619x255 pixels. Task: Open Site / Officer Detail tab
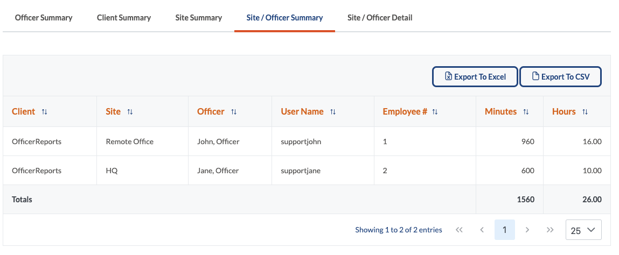click(380, 18)
